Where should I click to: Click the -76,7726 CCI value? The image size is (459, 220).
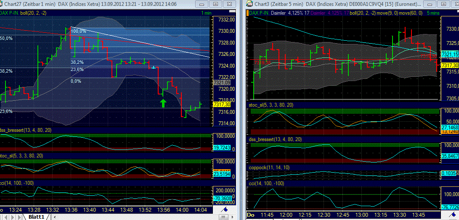pyautogui.click(x=450, y=207)
